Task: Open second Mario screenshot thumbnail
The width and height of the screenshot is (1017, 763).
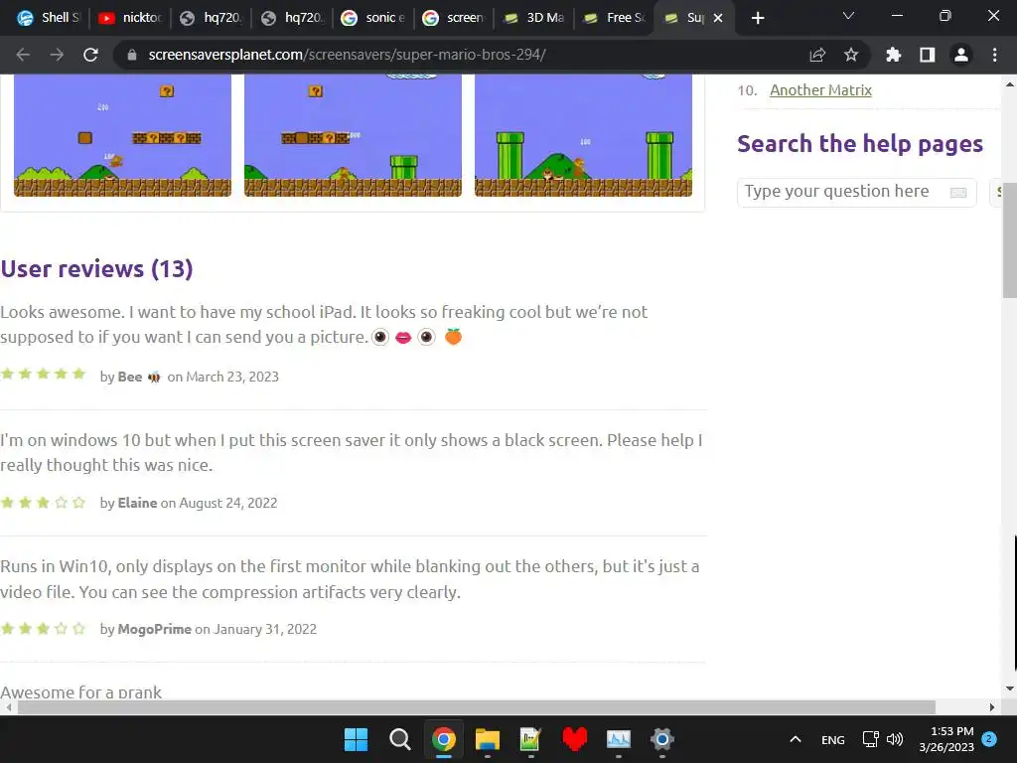Action: [353, 135]
